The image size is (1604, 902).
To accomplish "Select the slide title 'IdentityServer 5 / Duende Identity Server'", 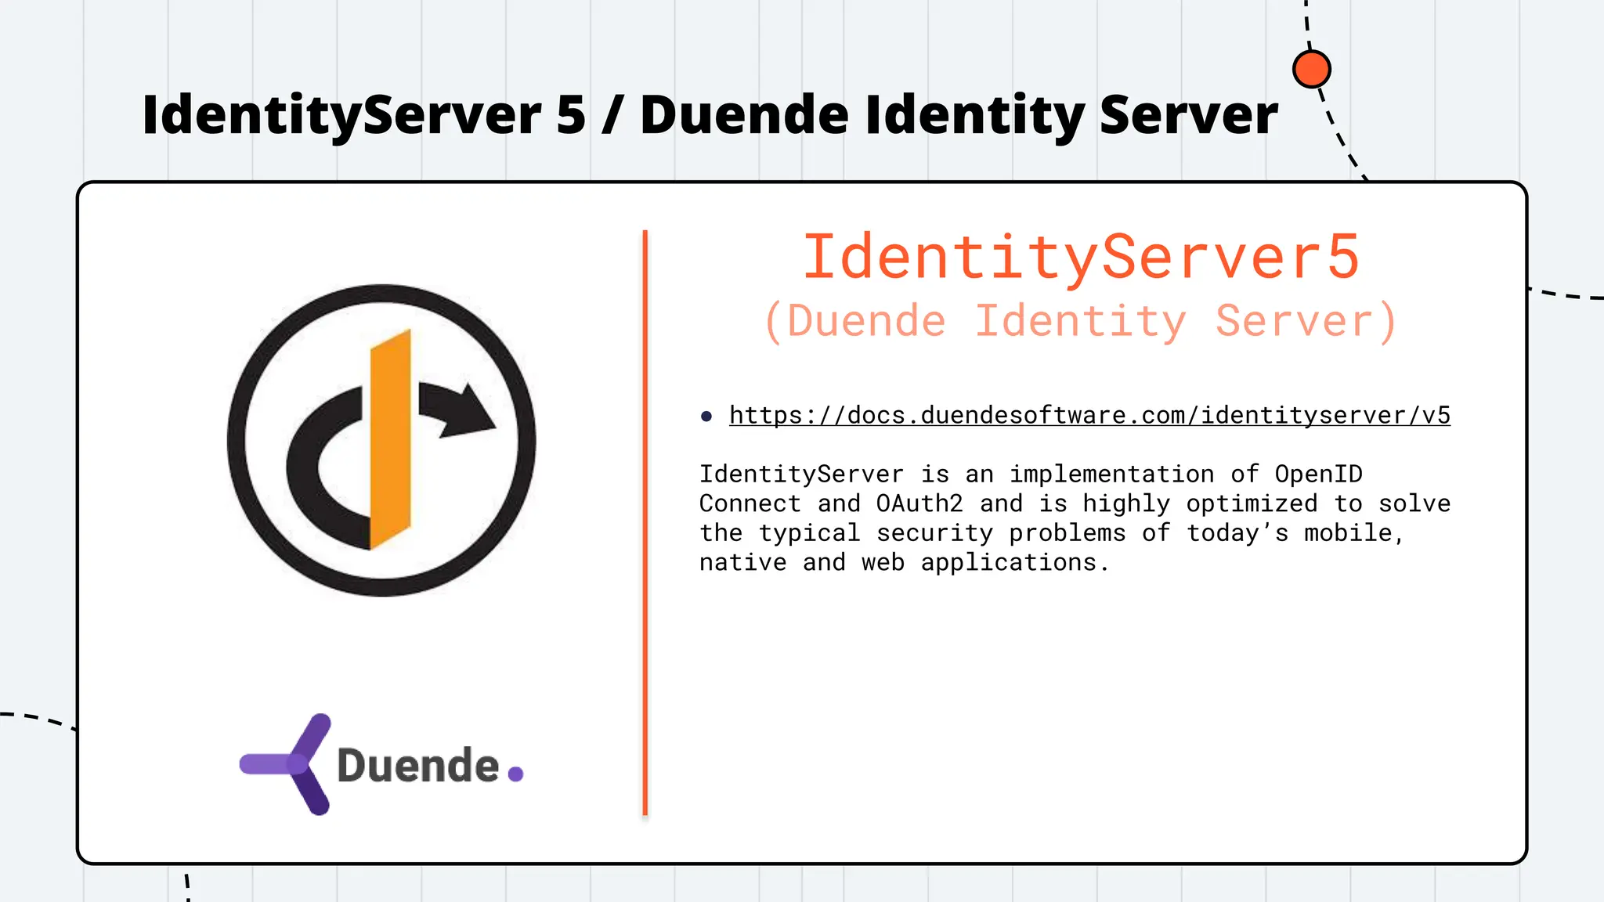I will (710, 115).
